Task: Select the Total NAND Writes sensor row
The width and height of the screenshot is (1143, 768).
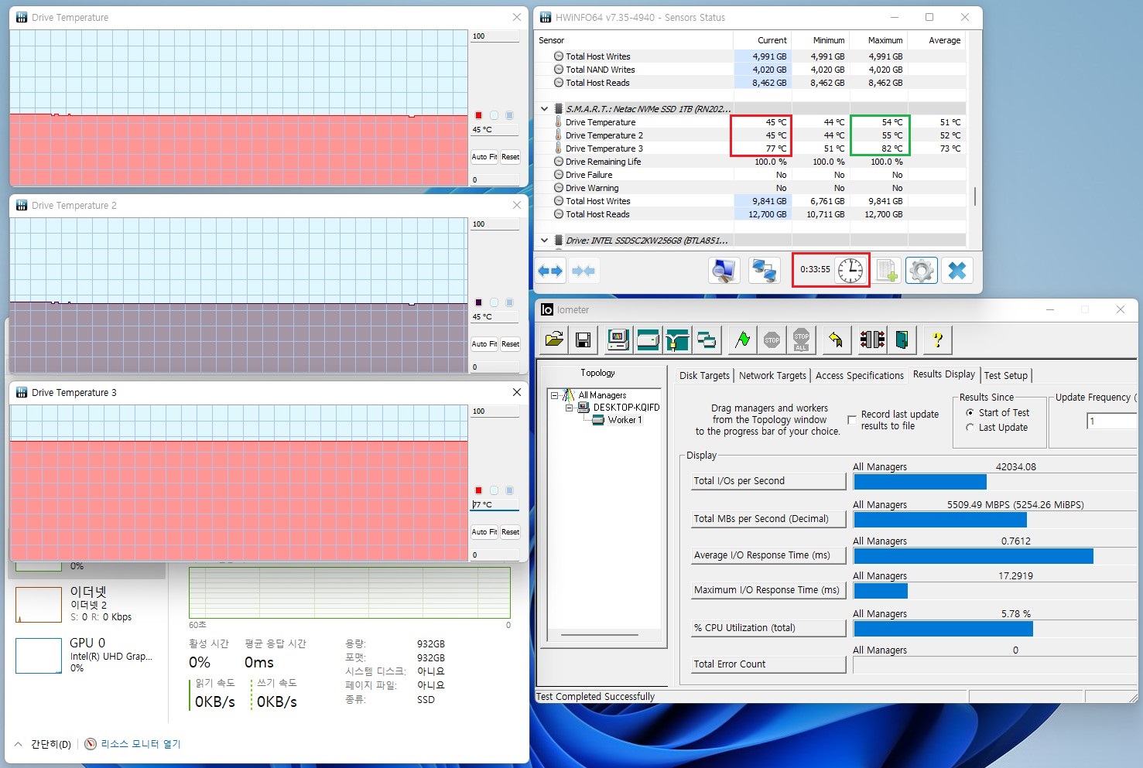Action: tap(751, 70)
